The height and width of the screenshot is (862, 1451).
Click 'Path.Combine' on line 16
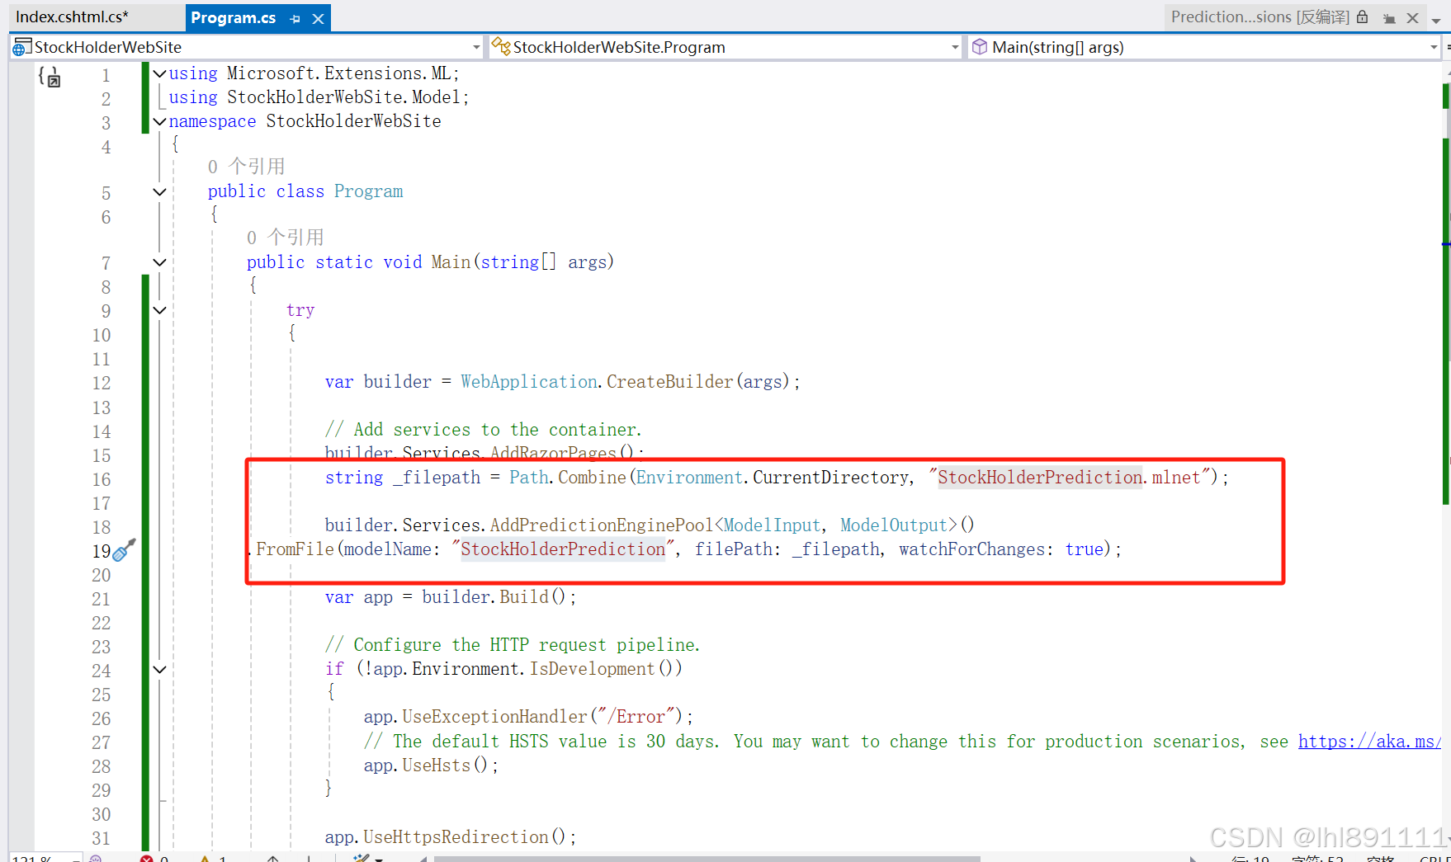568,478
